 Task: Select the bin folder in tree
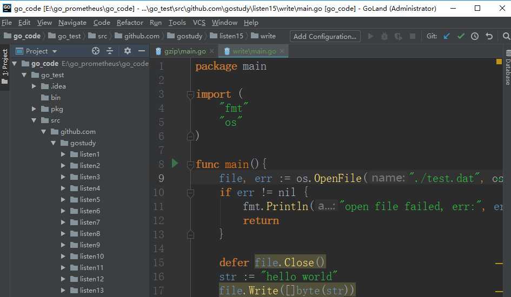click(56, 98)
